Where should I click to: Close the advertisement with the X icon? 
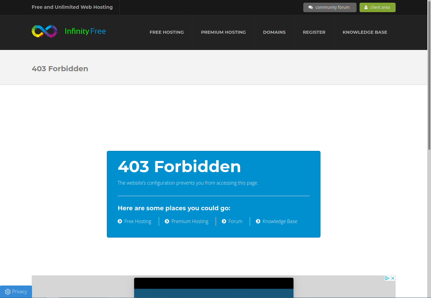click(393, 278)
